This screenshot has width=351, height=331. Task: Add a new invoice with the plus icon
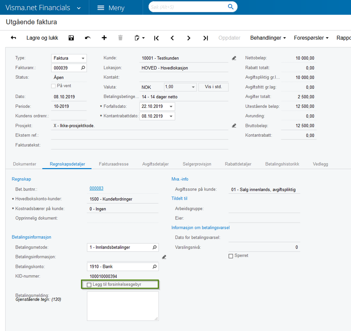[104, 38]
